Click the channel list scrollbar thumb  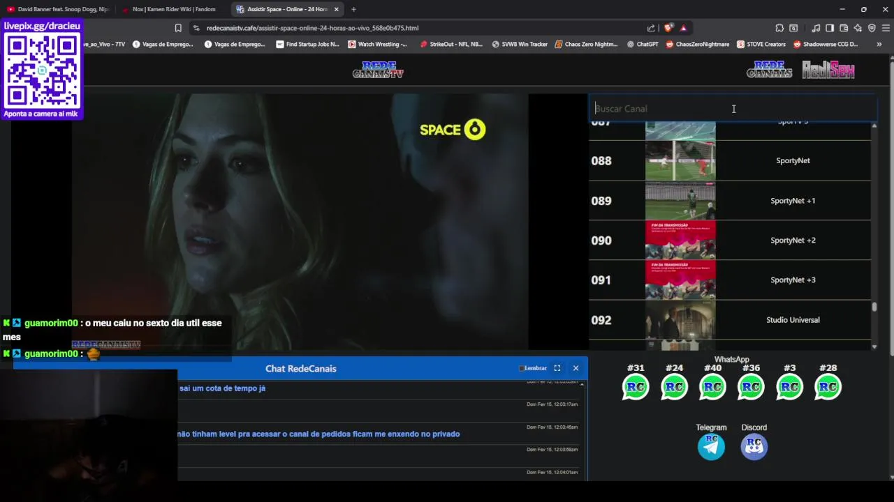[x=874, y=306]
